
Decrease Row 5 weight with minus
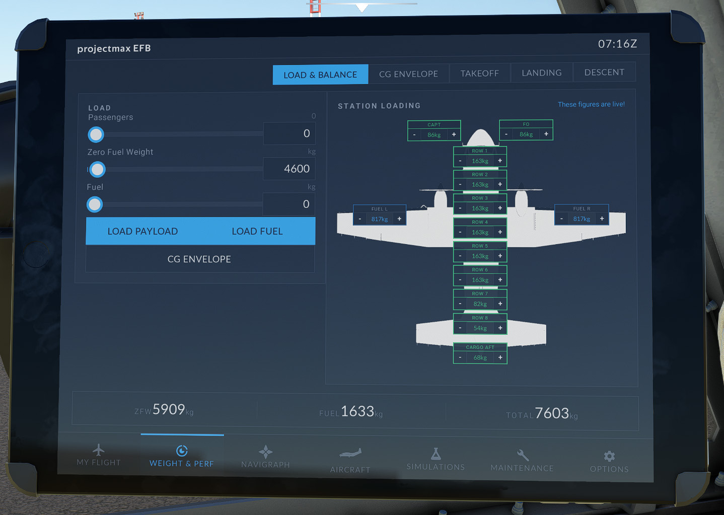point(460,256)
